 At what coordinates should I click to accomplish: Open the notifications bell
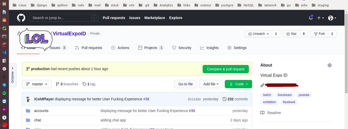(311, 18)
